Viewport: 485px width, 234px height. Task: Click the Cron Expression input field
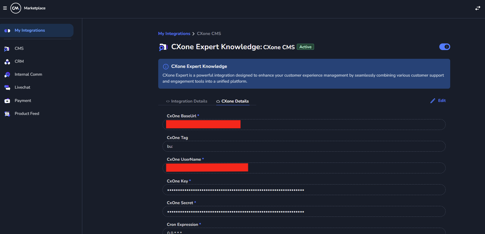[x=304, y=231]
